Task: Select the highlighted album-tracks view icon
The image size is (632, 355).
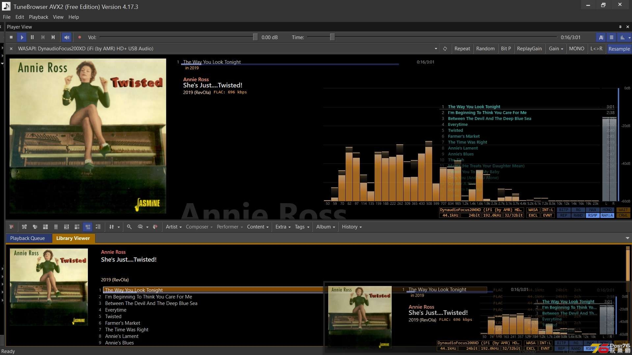Action: pyautogui.click(x=88, y=227)
